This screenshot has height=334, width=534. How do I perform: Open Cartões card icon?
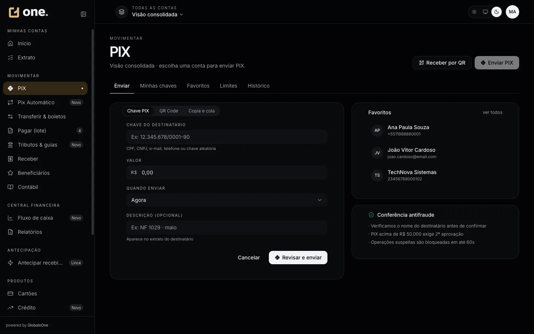10,294
